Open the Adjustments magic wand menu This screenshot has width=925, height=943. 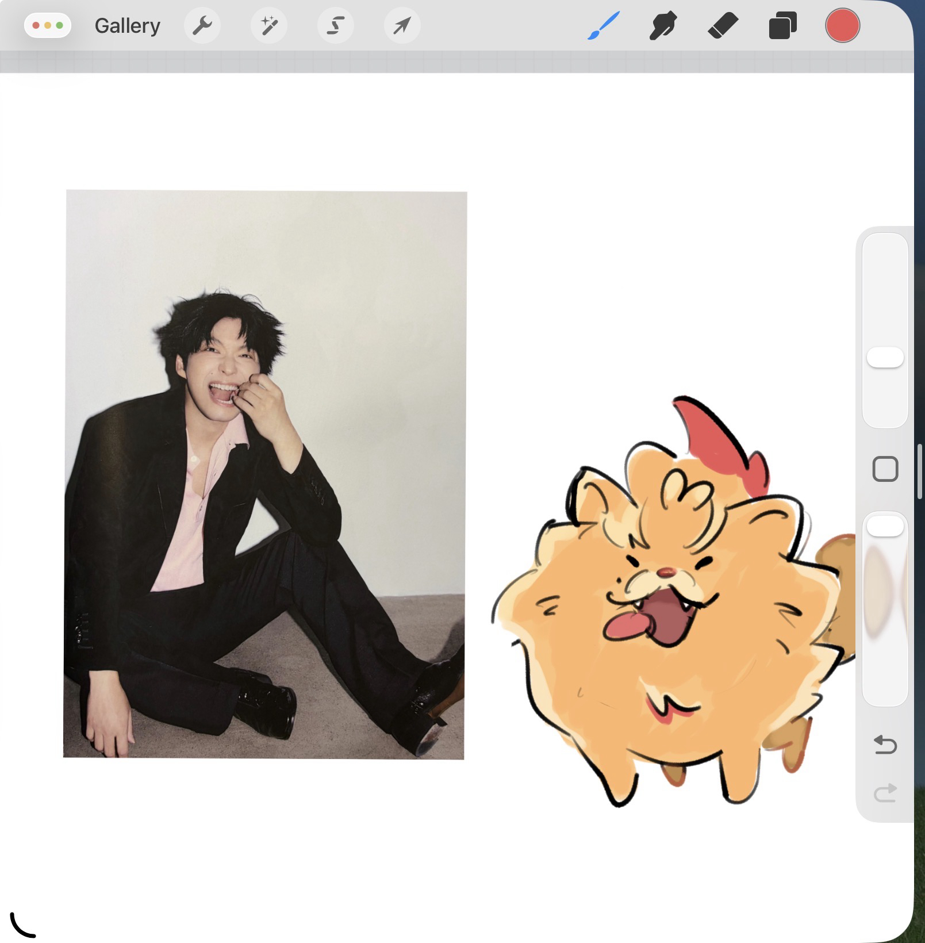pos(268,26)
